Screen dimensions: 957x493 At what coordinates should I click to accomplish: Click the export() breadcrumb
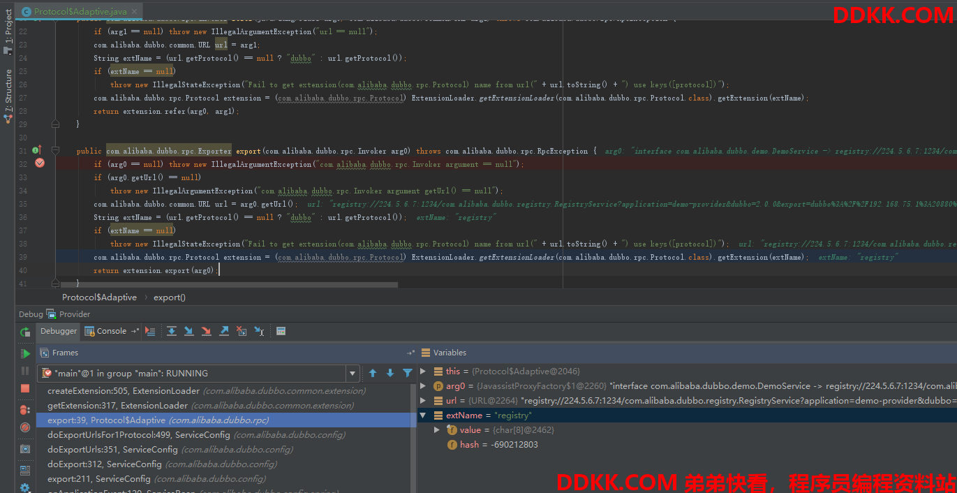click(x=170, y=297)
